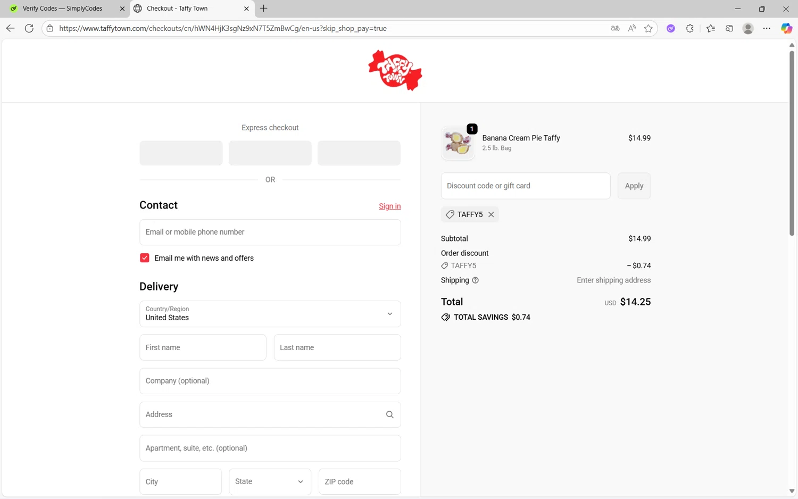Open the purple extension icon in toolbar
This screenshot has height=499, width=798.
click(671, 28)
